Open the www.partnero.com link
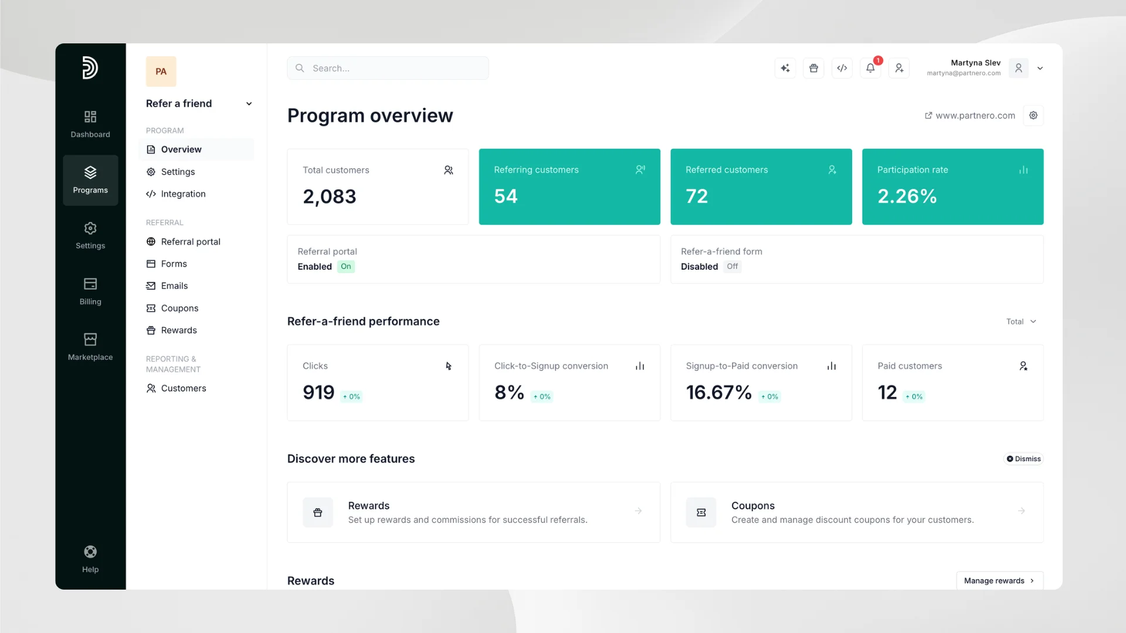 tap(970, 115)
